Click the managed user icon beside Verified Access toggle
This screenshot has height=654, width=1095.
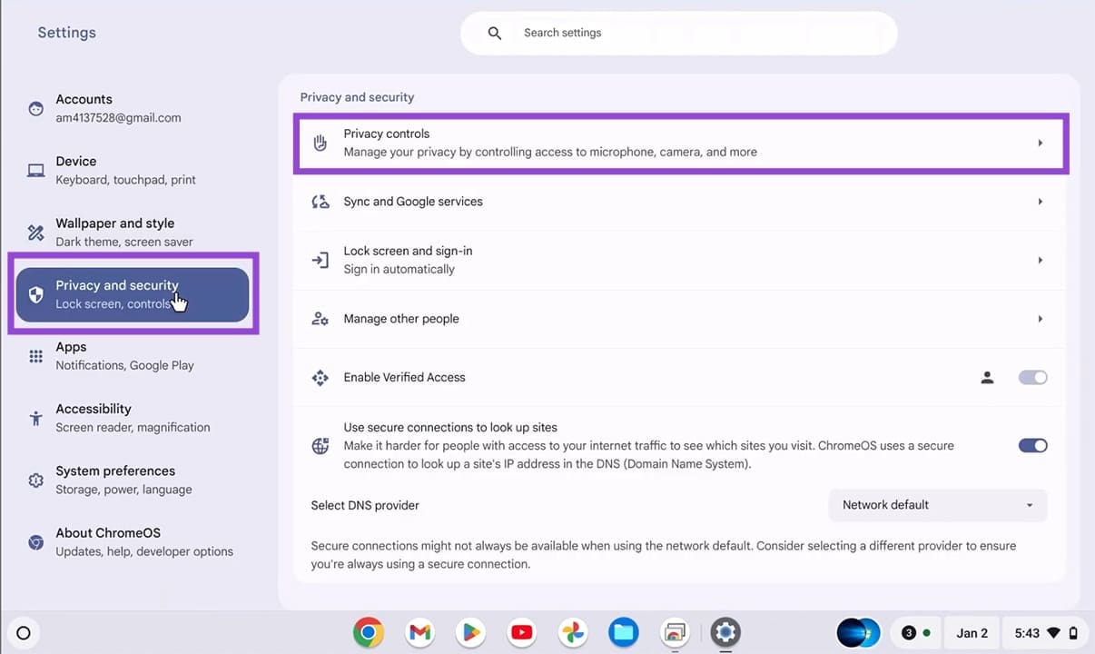[x=987, y=377]
